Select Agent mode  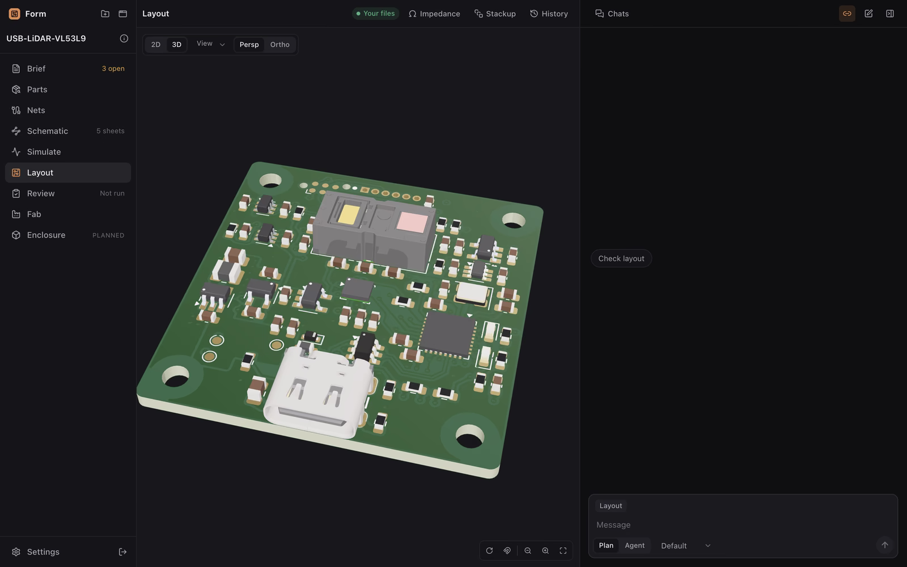pyautogui.click(x=634, y=545)
